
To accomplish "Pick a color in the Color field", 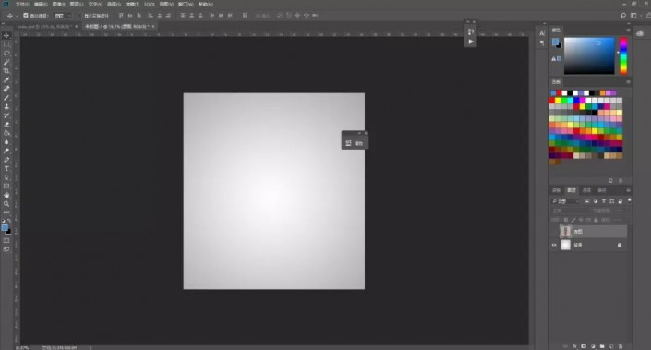I will click(x=589, y=55).
